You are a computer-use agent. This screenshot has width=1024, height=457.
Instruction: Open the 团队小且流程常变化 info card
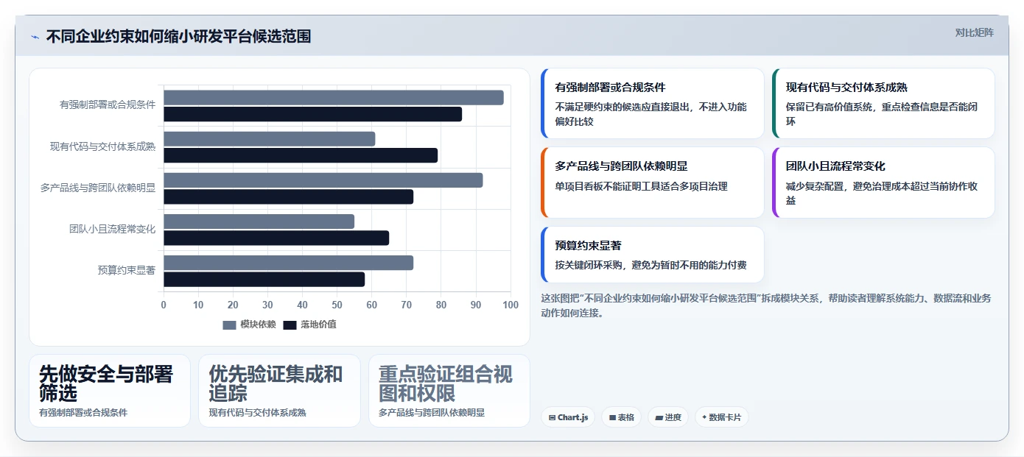(x=883, y=183)
